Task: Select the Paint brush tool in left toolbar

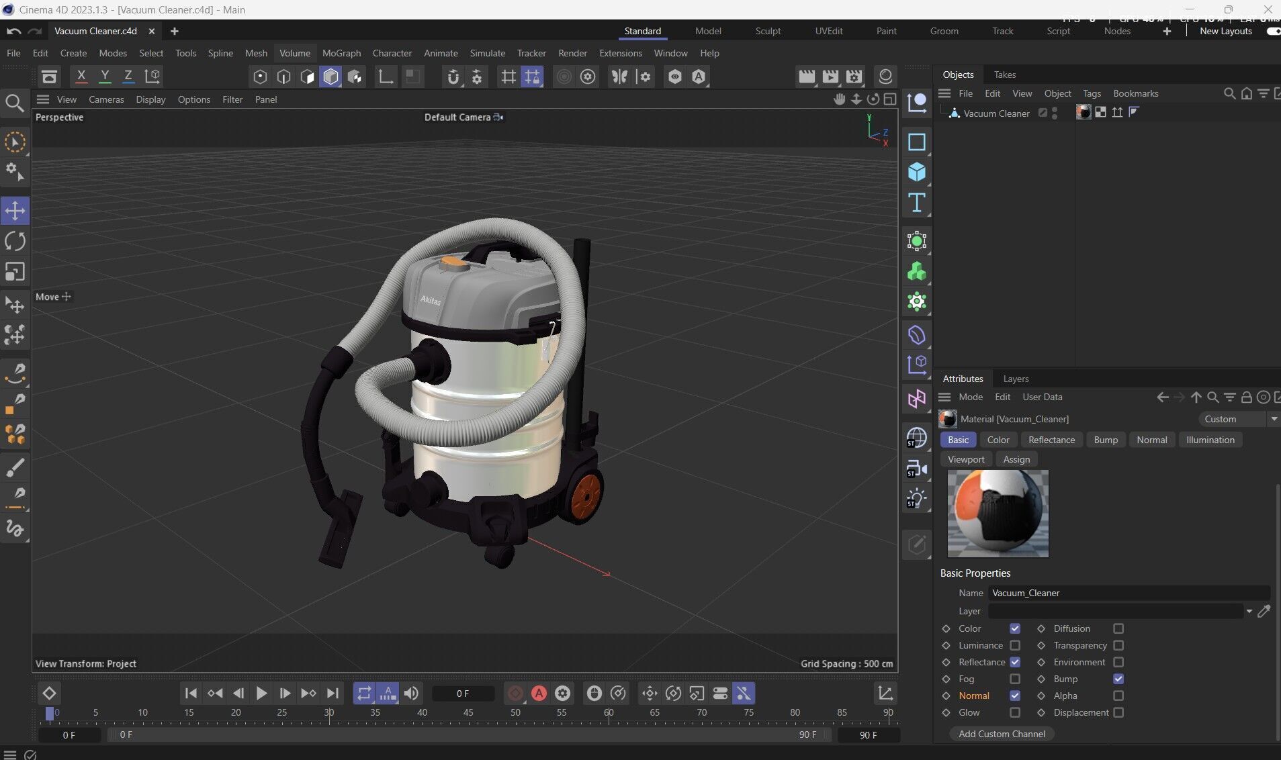Action: 15,468
